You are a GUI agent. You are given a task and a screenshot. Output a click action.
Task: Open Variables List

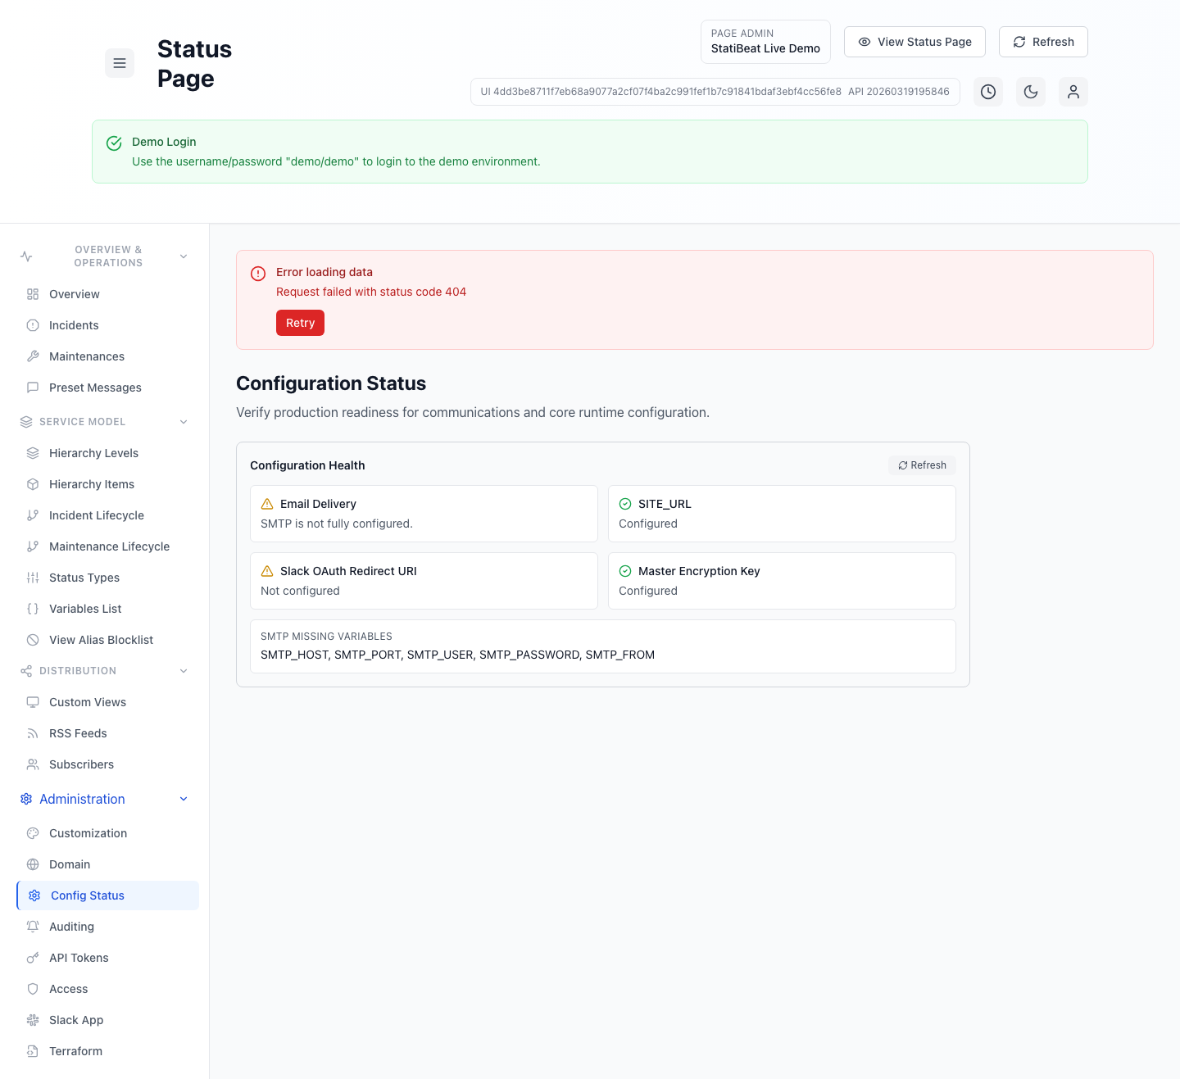[x=84, y=609]
